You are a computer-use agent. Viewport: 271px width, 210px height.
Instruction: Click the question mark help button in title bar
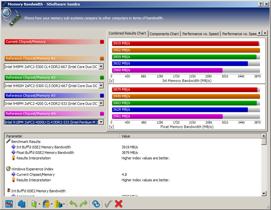261,4
